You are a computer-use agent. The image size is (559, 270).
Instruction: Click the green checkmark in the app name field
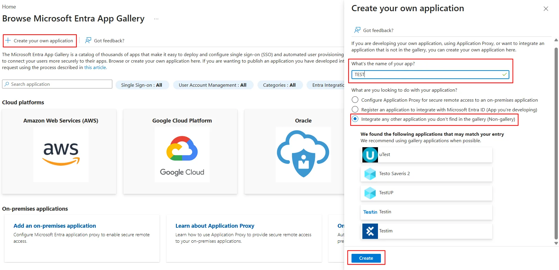505,75
